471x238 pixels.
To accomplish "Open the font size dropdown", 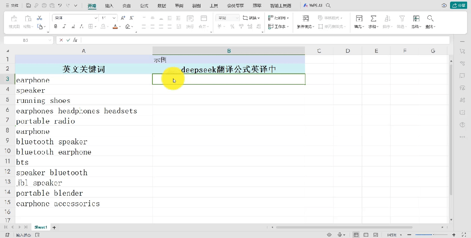I will coord(114,18).
